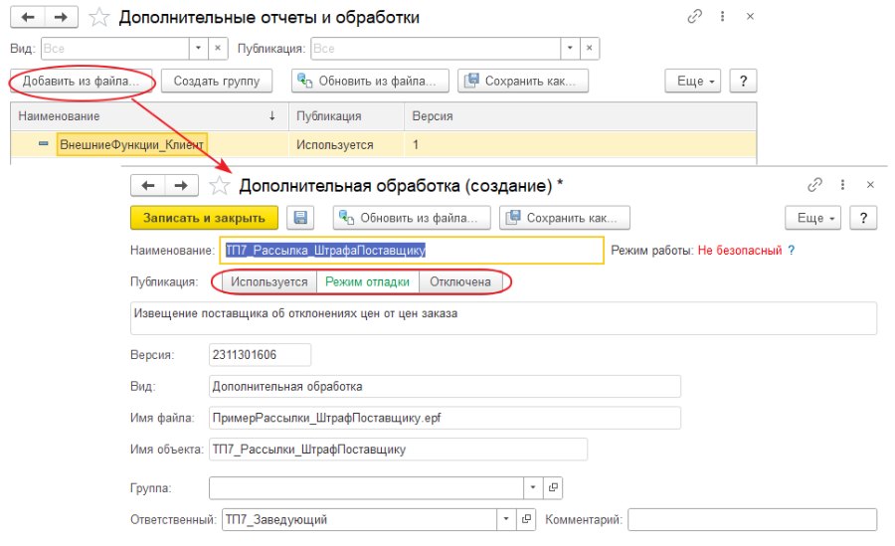Open three-dots menu of the creation form
This screenshot has height=546, width=895.
(842, 184)
